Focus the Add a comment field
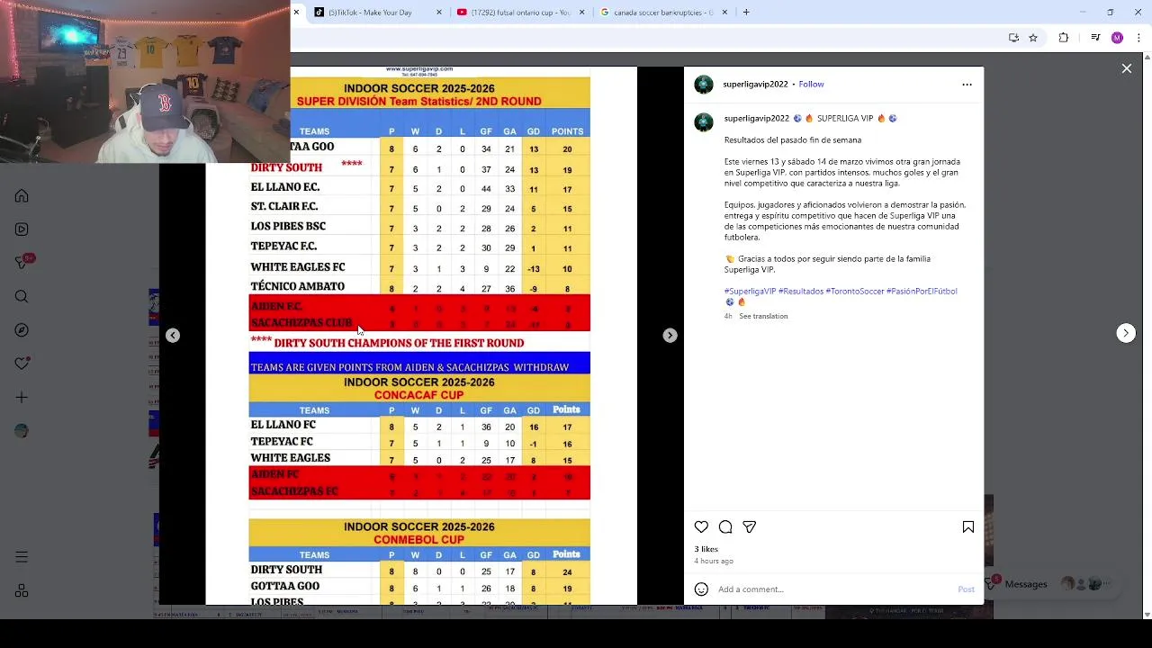1152x648 pixels. coord(832,589)
